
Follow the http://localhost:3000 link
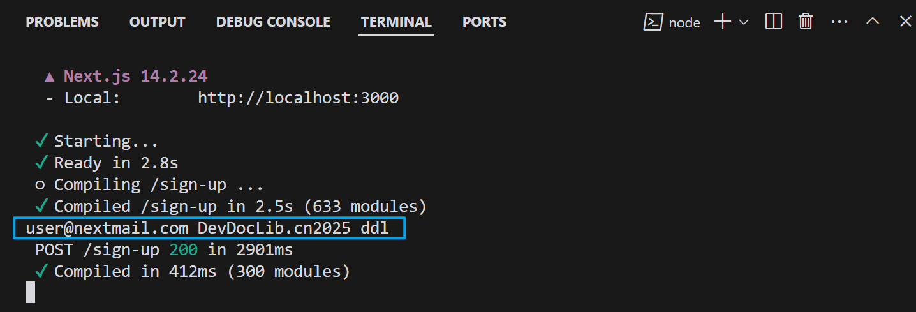[298, 98]
